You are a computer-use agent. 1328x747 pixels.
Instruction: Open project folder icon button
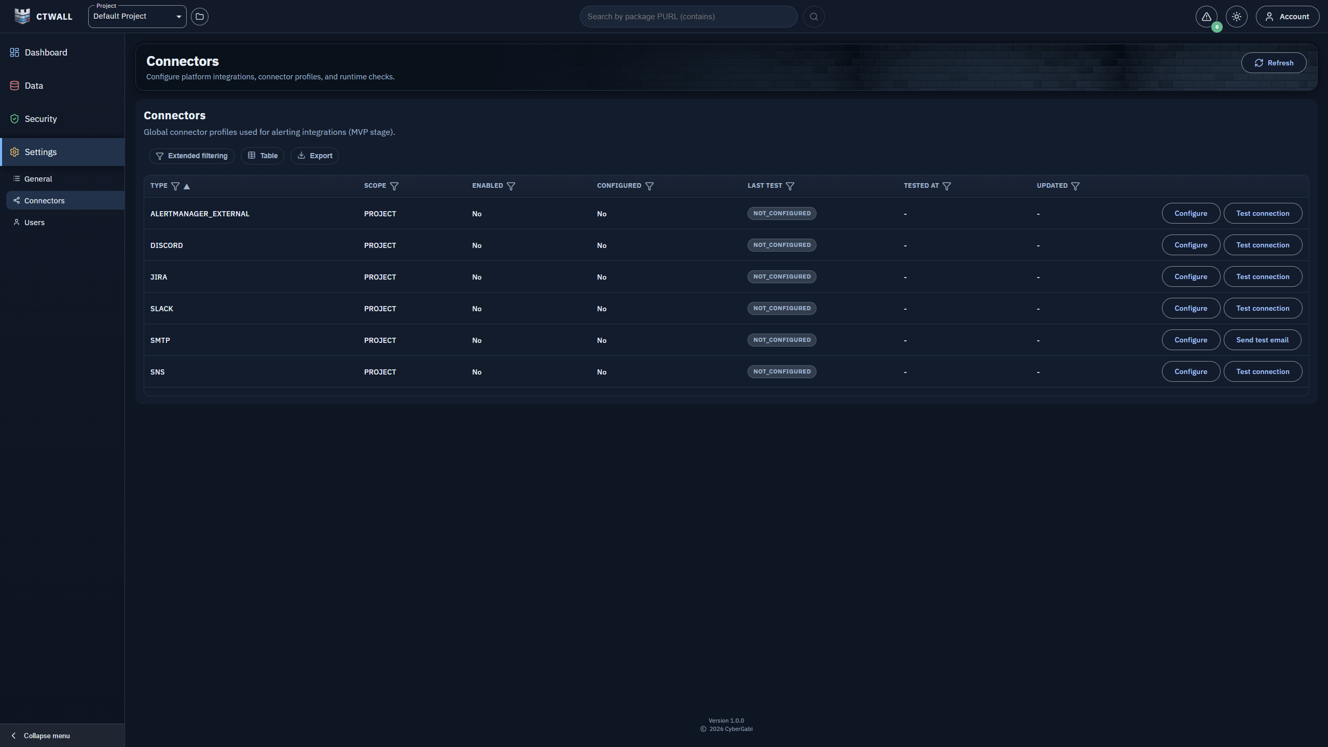(200, 17)
